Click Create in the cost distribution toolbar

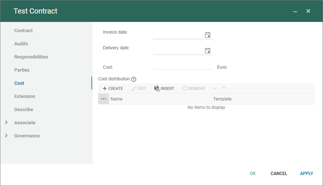click(x=113, y=88)
